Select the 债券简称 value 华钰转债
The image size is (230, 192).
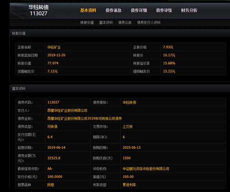pyautogui.click(x=129, y=102)
